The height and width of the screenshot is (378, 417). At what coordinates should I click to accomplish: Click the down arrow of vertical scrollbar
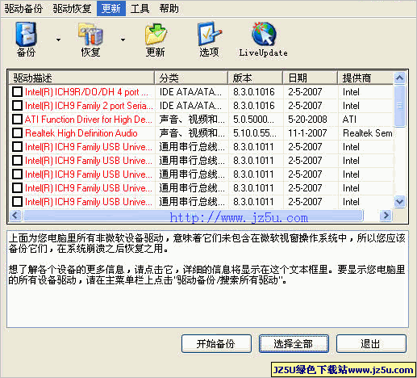pyautogui.click(x=399, y=201)
